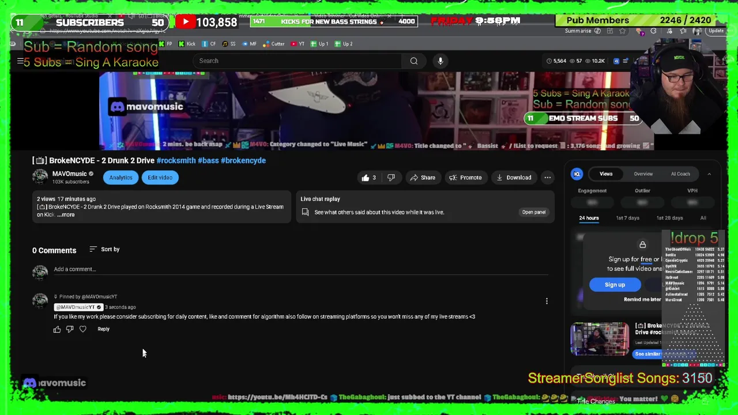Viewport: 738px width, 415px height.
Task: Download the video
Action: [x=514, y=178]
